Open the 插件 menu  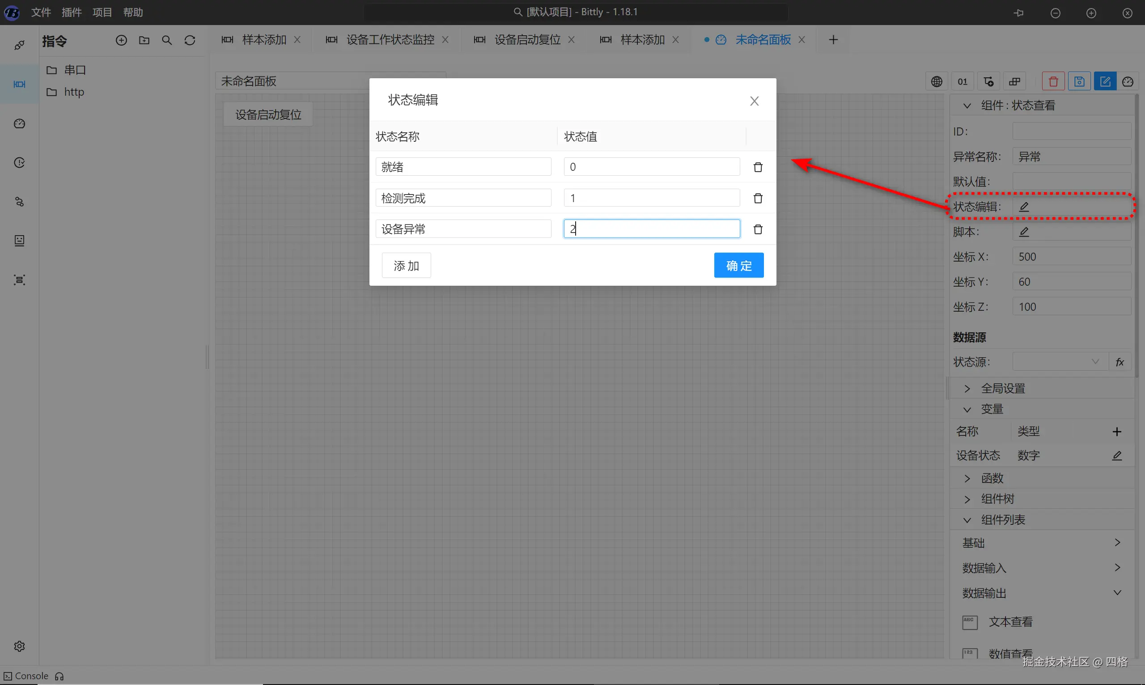point(72,13)
